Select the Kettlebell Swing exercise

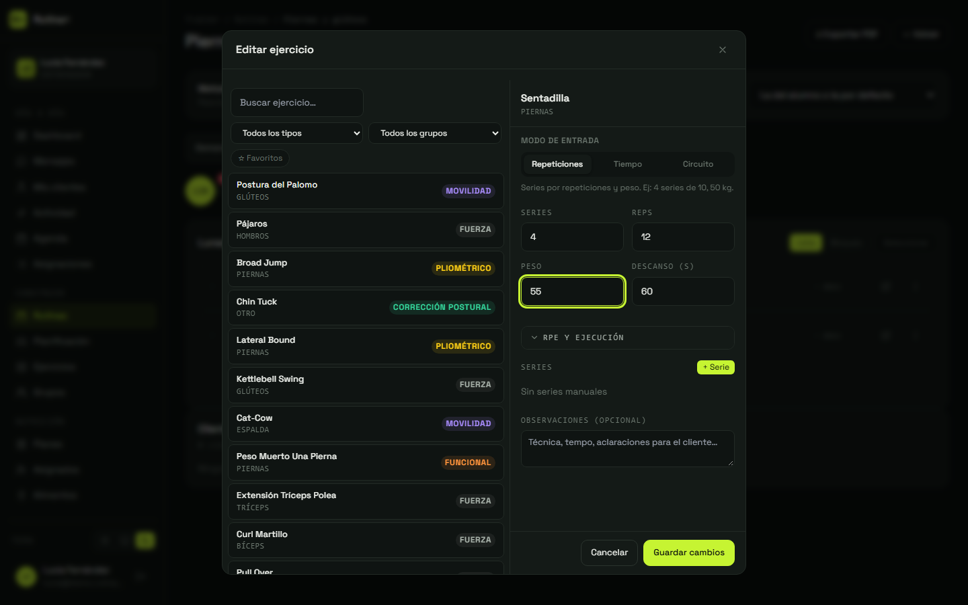366,385
